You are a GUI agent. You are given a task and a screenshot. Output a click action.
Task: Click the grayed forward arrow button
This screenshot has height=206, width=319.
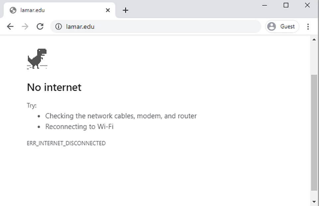click(x=25, y=27)
